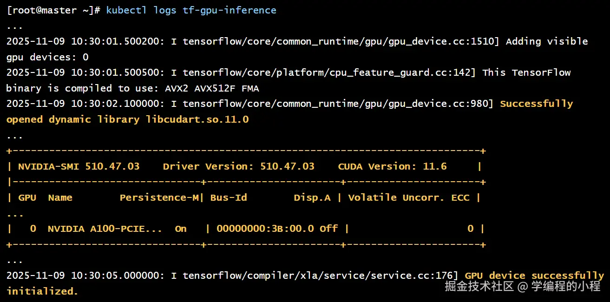Viewport: 610px width, 302px height.
Task: Click the 00000000:3B:00.0 bus ID value
Action: coord(265,229)
